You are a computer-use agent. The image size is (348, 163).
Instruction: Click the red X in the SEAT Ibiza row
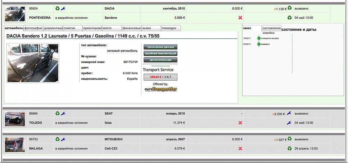(x=240, y=123)
